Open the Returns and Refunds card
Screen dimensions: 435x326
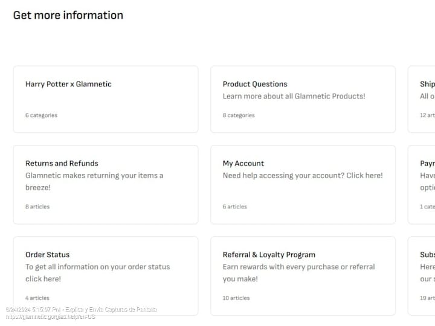tap(106, 185)
